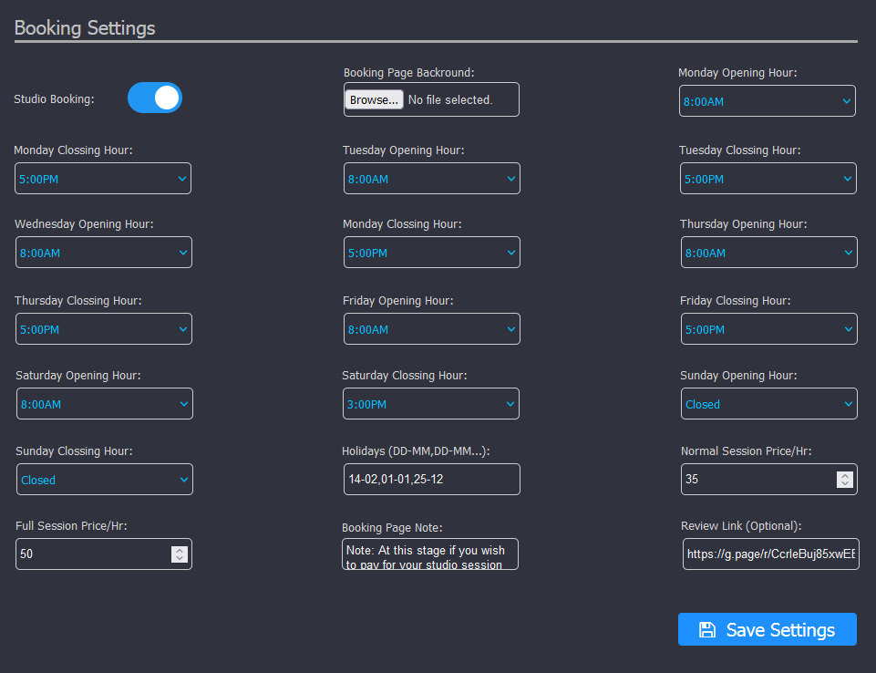Viewport: 876px width, 673px height.
Task: Open the Thursday Clossing Hour dropdown
Action: click(x=104, y=329)
